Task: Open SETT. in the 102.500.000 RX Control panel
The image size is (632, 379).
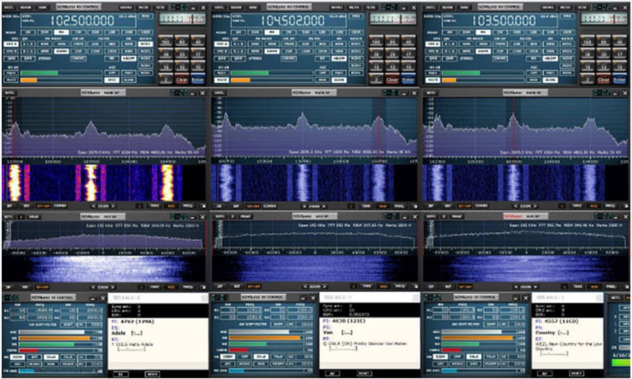Action: click(8, 7)
